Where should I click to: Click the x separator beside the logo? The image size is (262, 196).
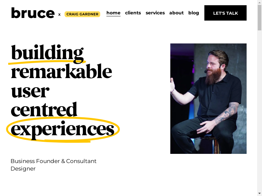59,14
